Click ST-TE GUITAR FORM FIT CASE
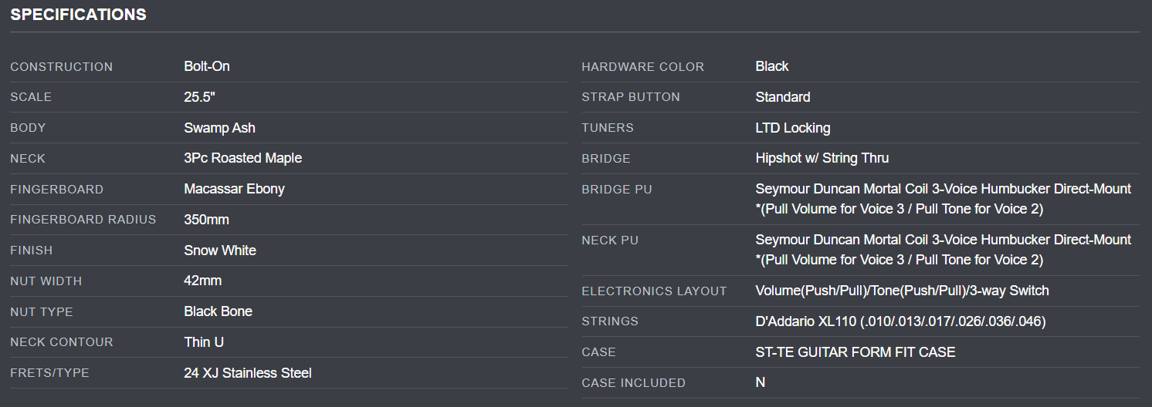The image size is (1152, 407). pos(856,352)
